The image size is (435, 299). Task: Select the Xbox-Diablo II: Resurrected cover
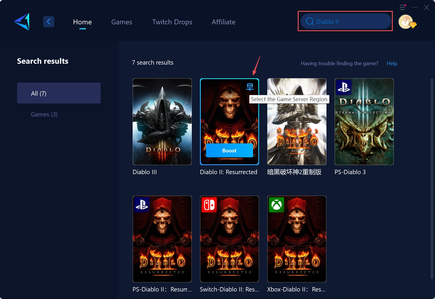tap(297, 239)
